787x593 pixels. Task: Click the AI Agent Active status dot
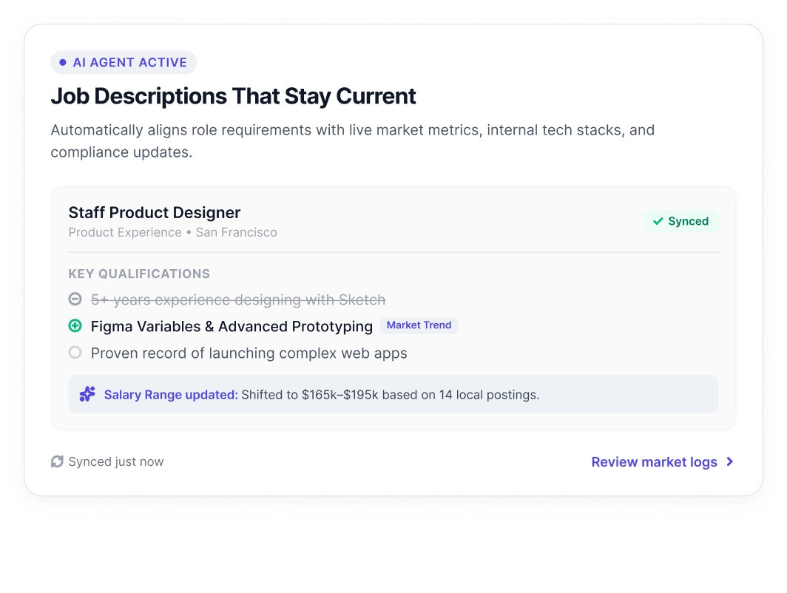[x=63, y=63]
